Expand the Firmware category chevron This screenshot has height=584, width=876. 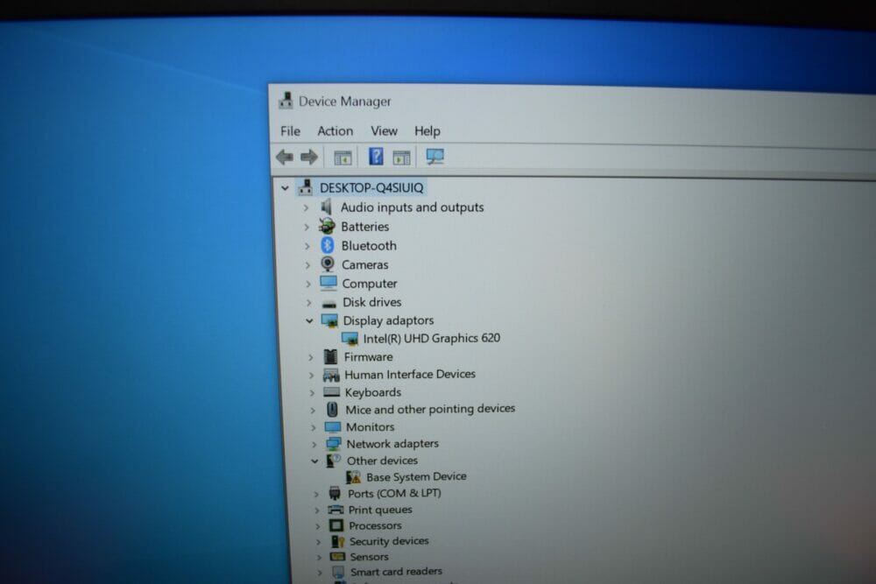[311, 357]
